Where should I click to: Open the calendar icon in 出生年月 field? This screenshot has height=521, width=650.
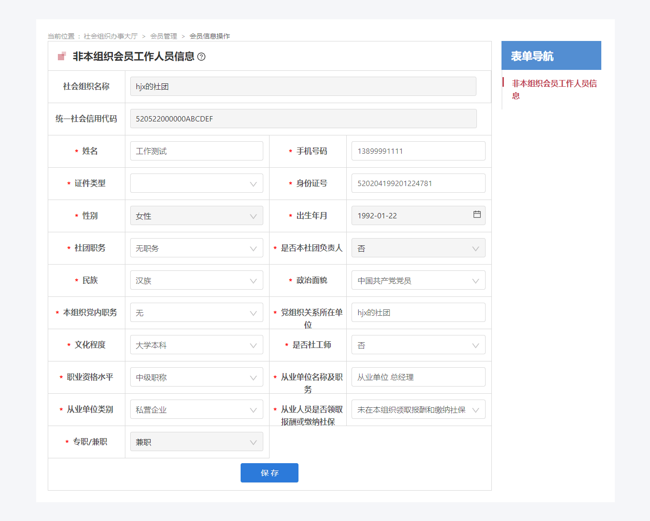pyautogui.click(x=477, y=214)
